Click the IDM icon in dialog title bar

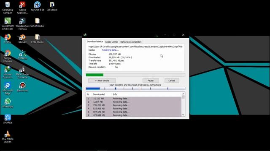tap(85, 35)
